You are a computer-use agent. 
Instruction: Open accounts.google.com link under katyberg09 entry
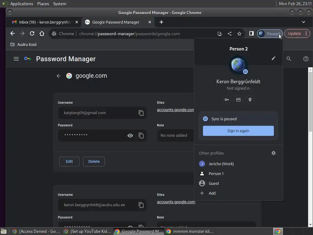click(175, 110)
